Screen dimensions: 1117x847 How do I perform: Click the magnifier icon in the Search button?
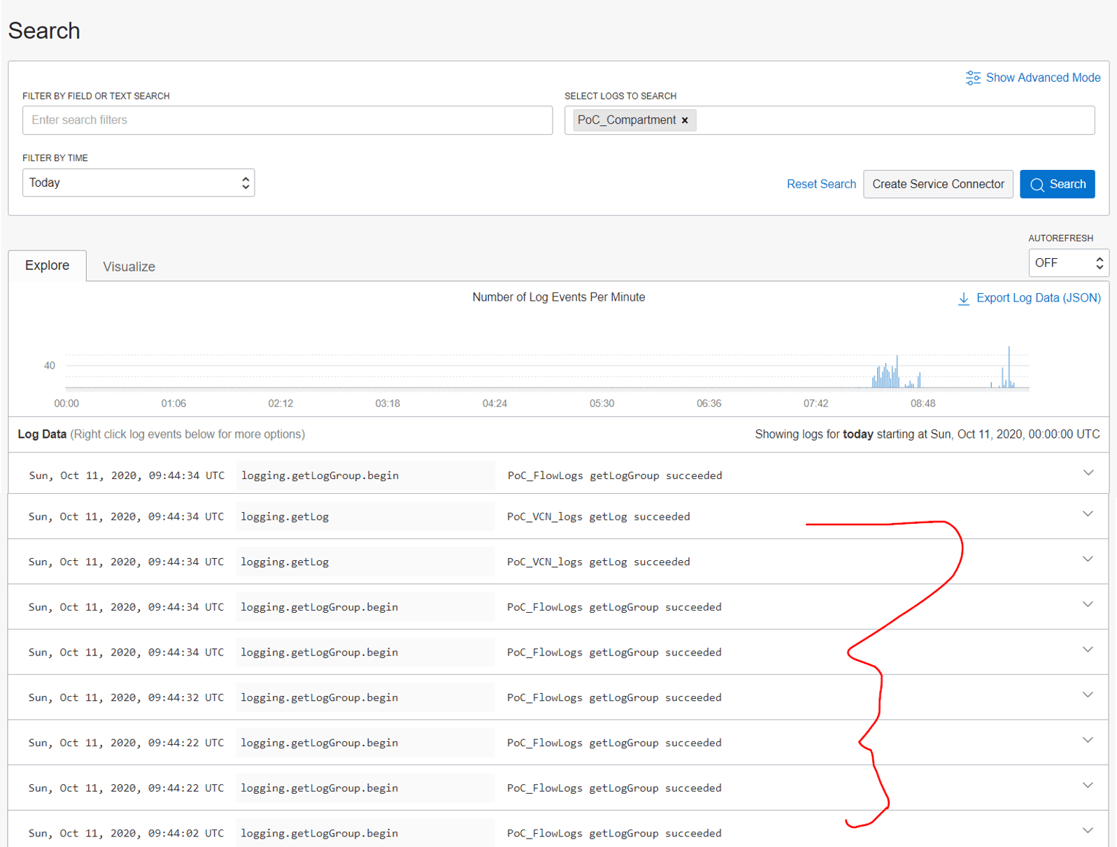click(1037, 185)
